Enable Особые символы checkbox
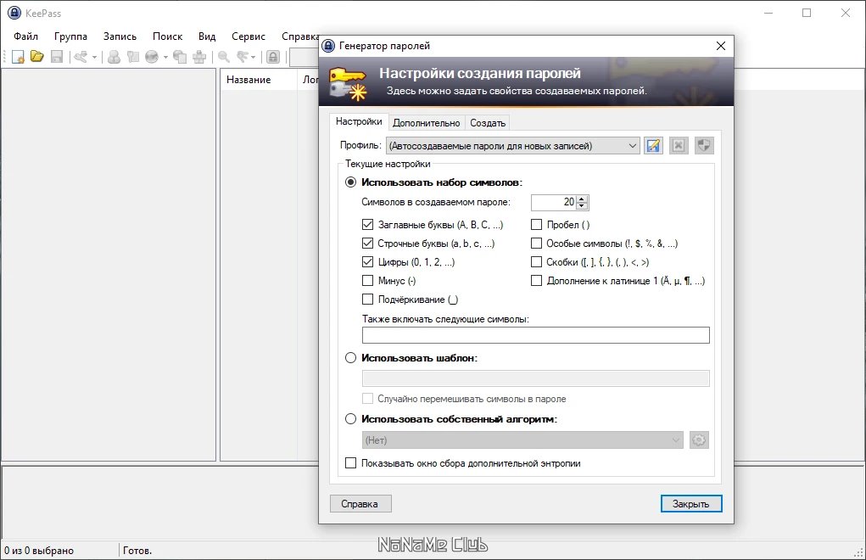 click(x=536, y=244)
